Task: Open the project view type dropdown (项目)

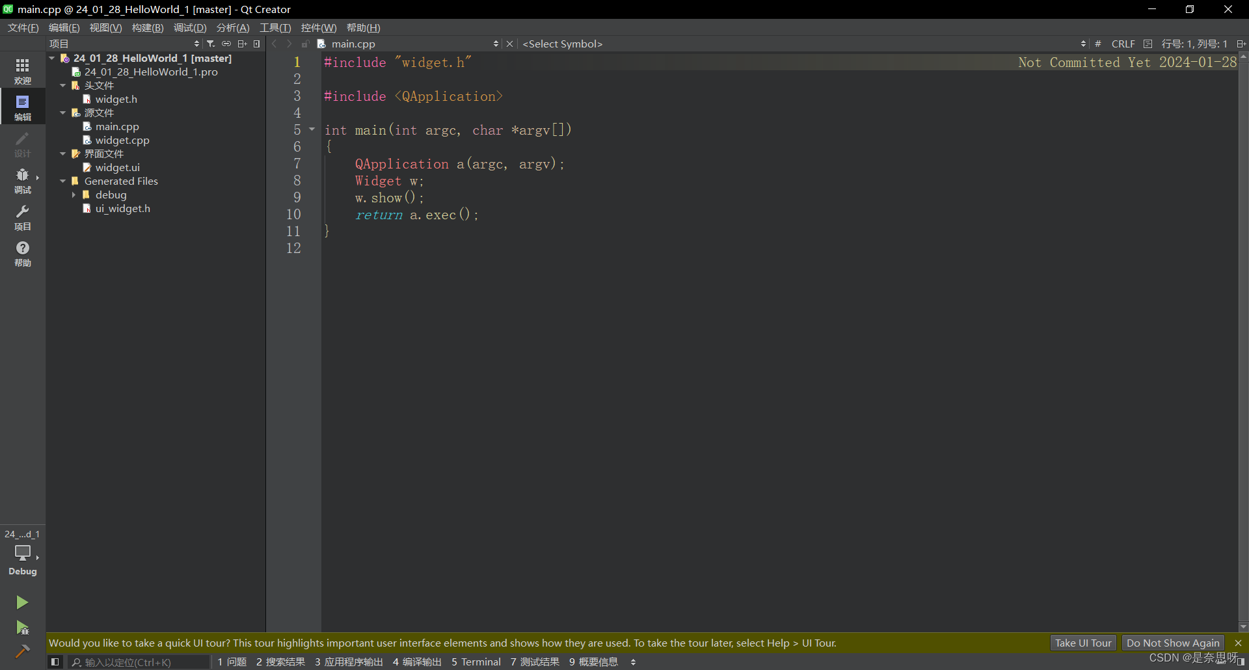Action: [x=124, y=44]
